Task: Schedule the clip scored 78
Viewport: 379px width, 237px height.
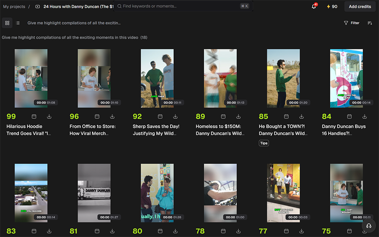Action: pos(223,231)
